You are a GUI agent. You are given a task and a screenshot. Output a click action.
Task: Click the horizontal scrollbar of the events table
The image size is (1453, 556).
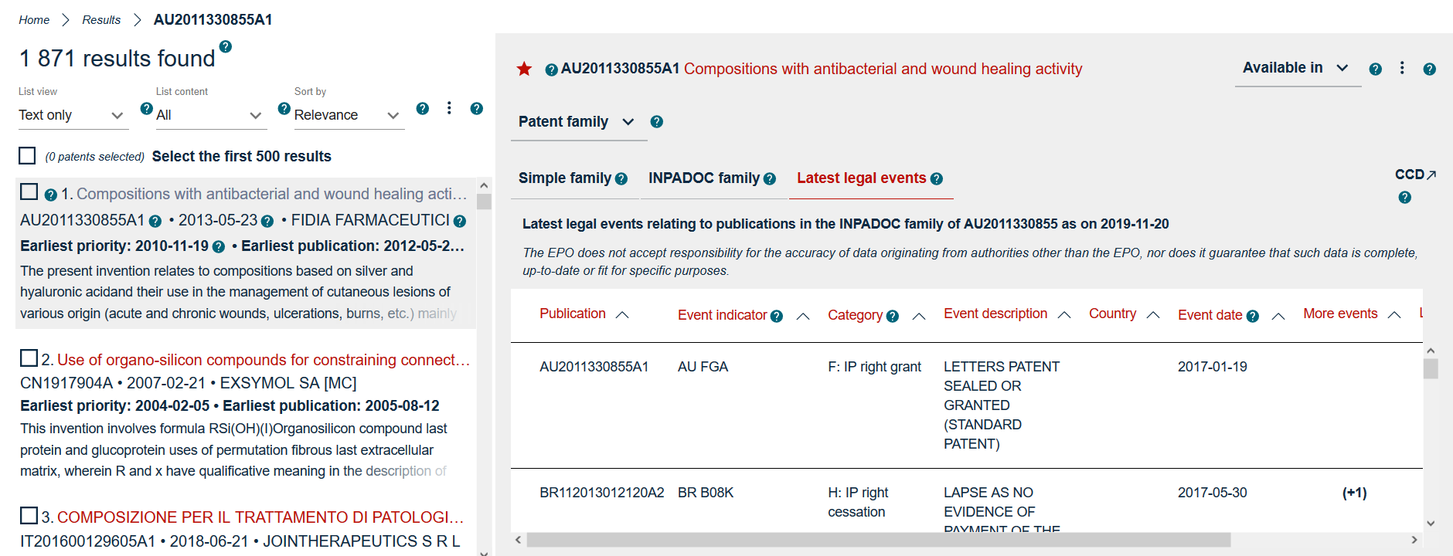click(x=879, y=540)
